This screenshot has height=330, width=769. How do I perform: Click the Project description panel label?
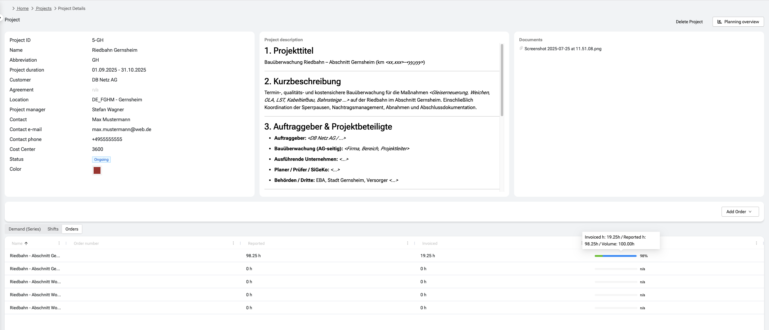283,40
